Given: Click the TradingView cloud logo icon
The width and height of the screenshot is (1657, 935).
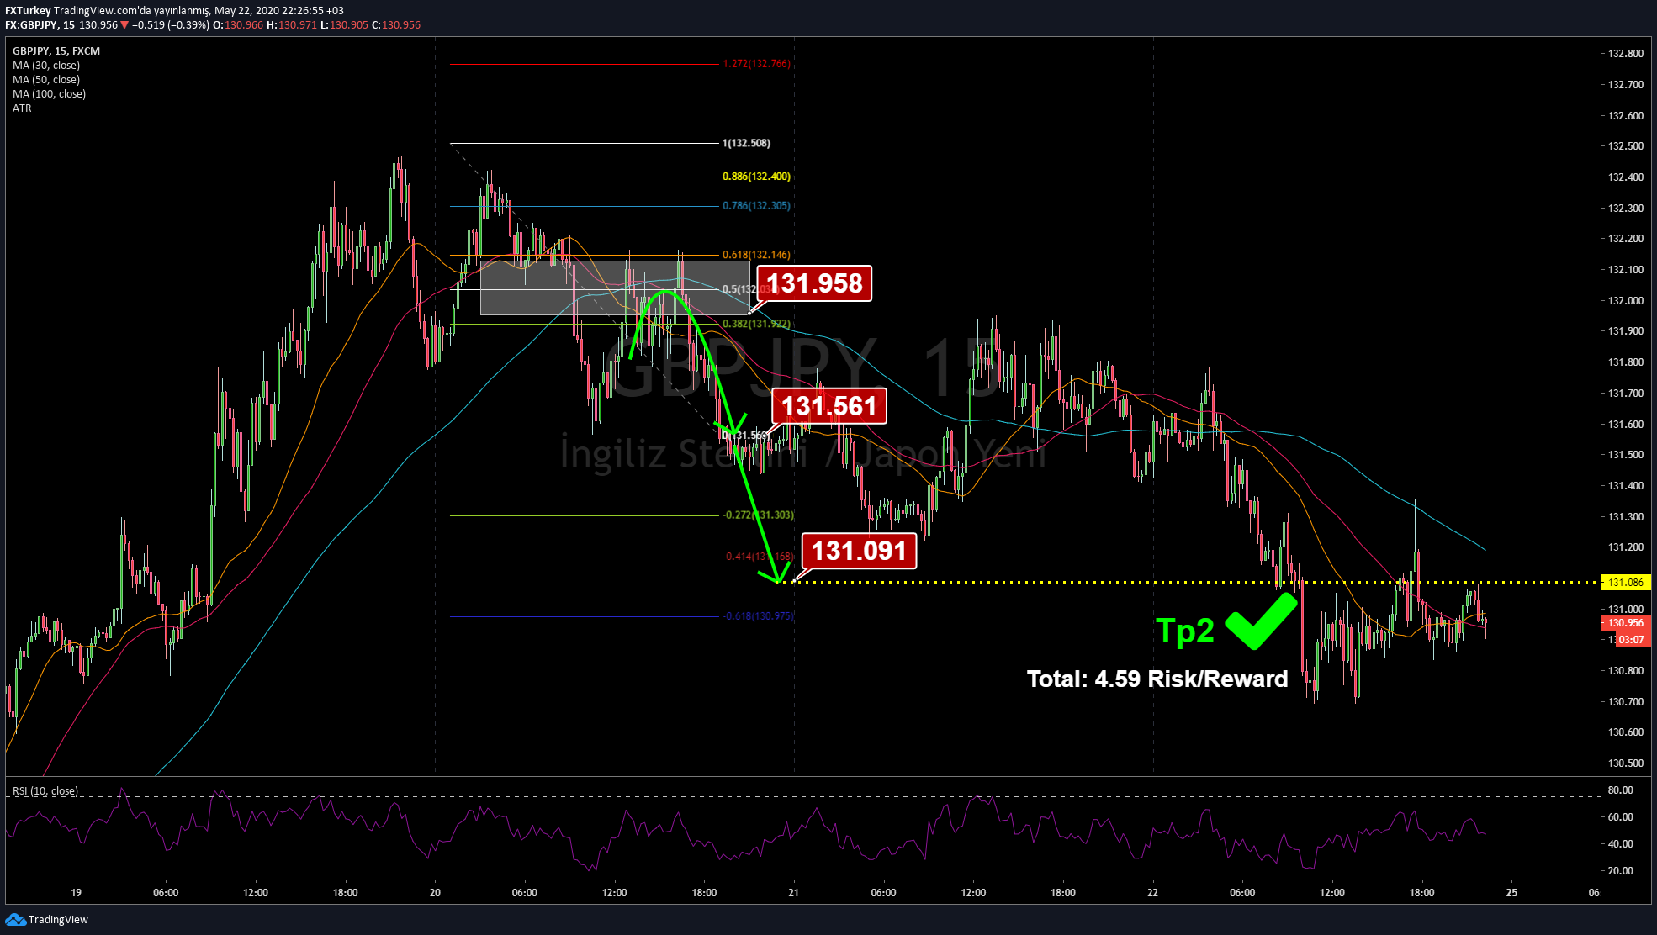Looking at the screenshot, I should point(15,919).
